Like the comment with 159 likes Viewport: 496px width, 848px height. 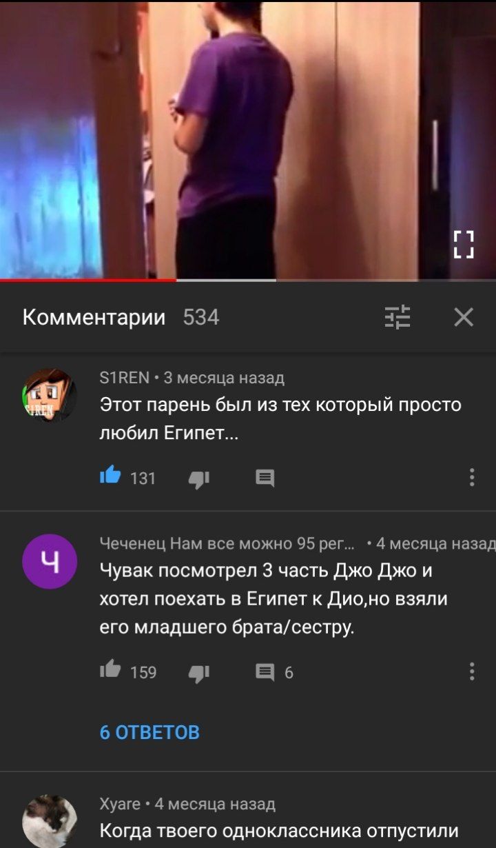pos(110,671)
